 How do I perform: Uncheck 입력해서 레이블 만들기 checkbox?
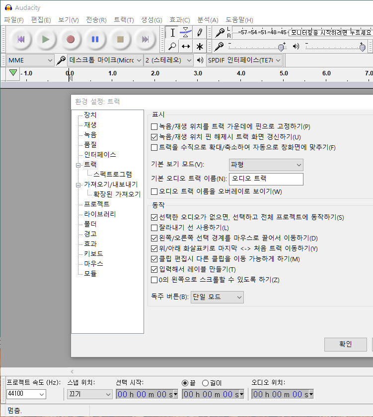coord(154,269)
